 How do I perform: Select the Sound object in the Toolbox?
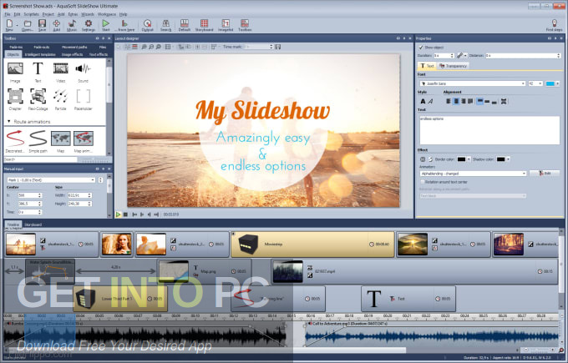[x=83, y=72]
